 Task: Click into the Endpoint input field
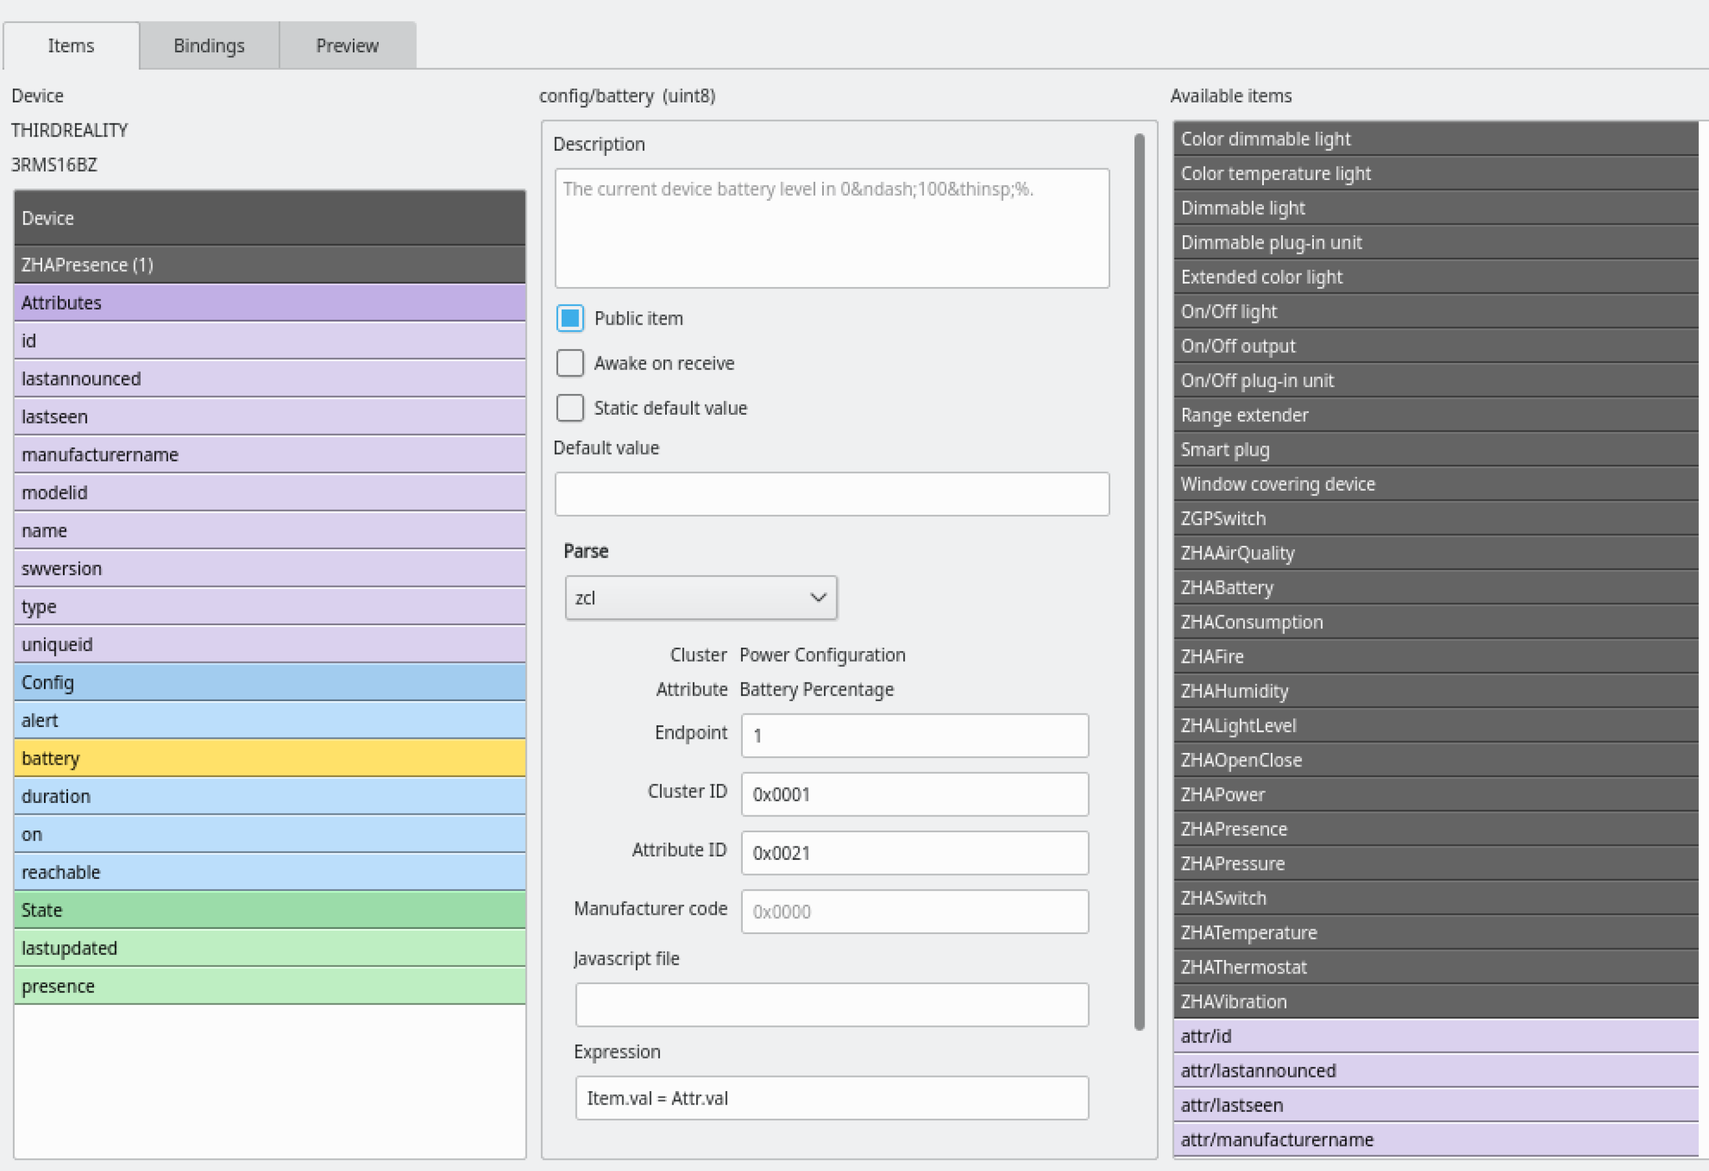[914, 735]
